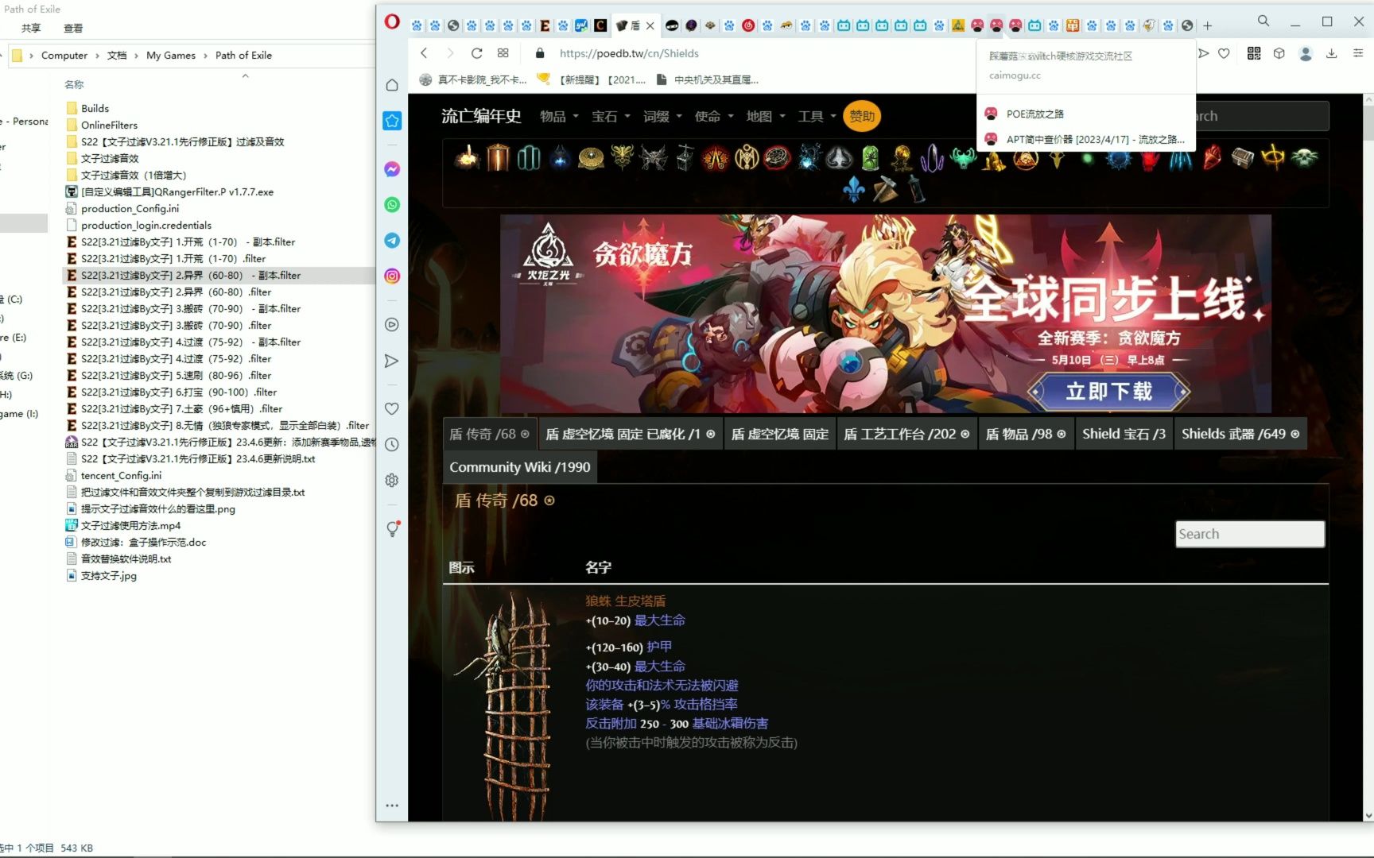Expand the 地图 dropdown menu

click(766, 116)
